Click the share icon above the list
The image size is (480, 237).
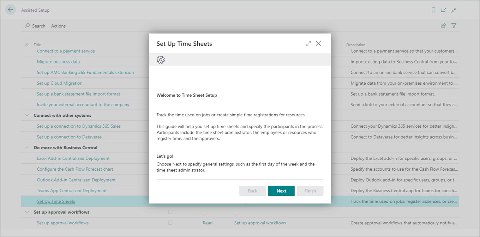coord(443,26)
